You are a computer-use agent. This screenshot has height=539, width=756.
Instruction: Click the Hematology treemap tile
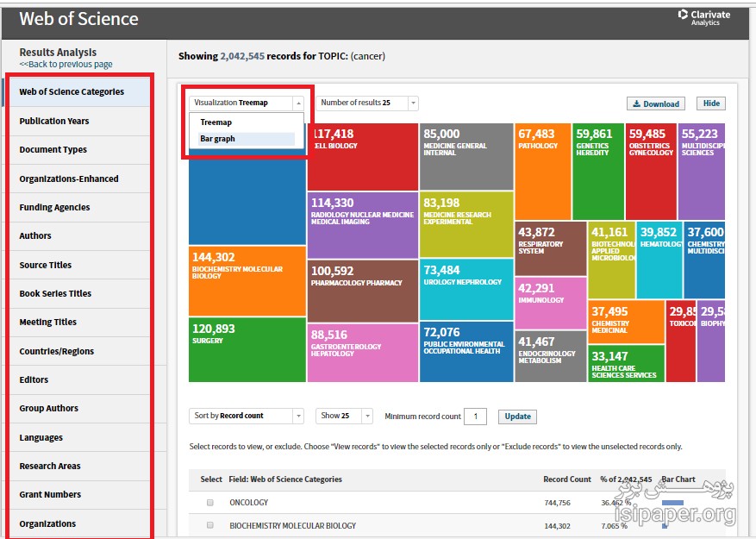coord(659,260)
